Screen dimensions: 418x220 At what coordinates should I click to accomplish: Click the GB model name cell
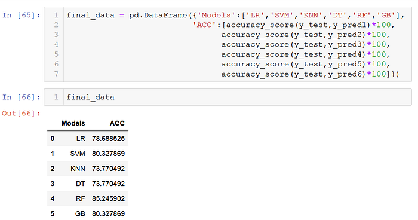[80, 213]
